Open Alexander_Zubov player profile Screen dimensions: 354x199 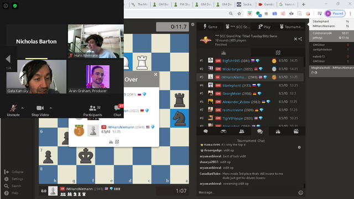[x=236, y=102]
